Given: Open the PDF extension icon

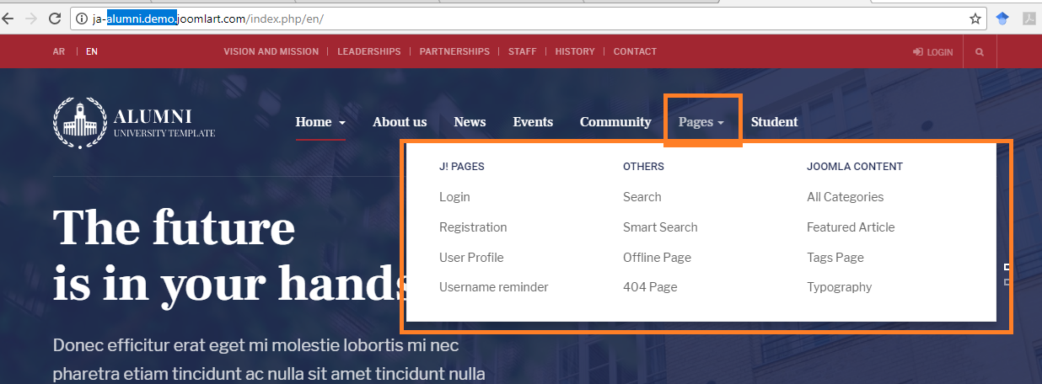Looking at the screenshot, I should [x=1029, y=19].
